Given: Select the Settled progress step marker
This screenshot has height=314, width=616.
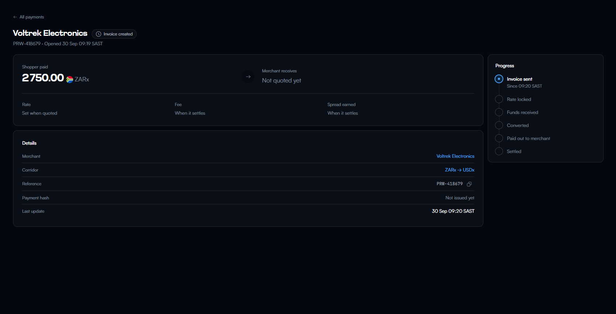Looking at the screenshot, I should (x=499, y=151).
